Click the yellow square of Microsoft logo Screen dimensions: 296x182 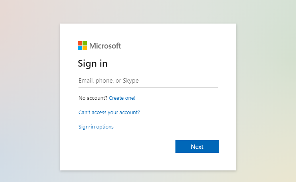pyautogui.click(x=85, y=48)
